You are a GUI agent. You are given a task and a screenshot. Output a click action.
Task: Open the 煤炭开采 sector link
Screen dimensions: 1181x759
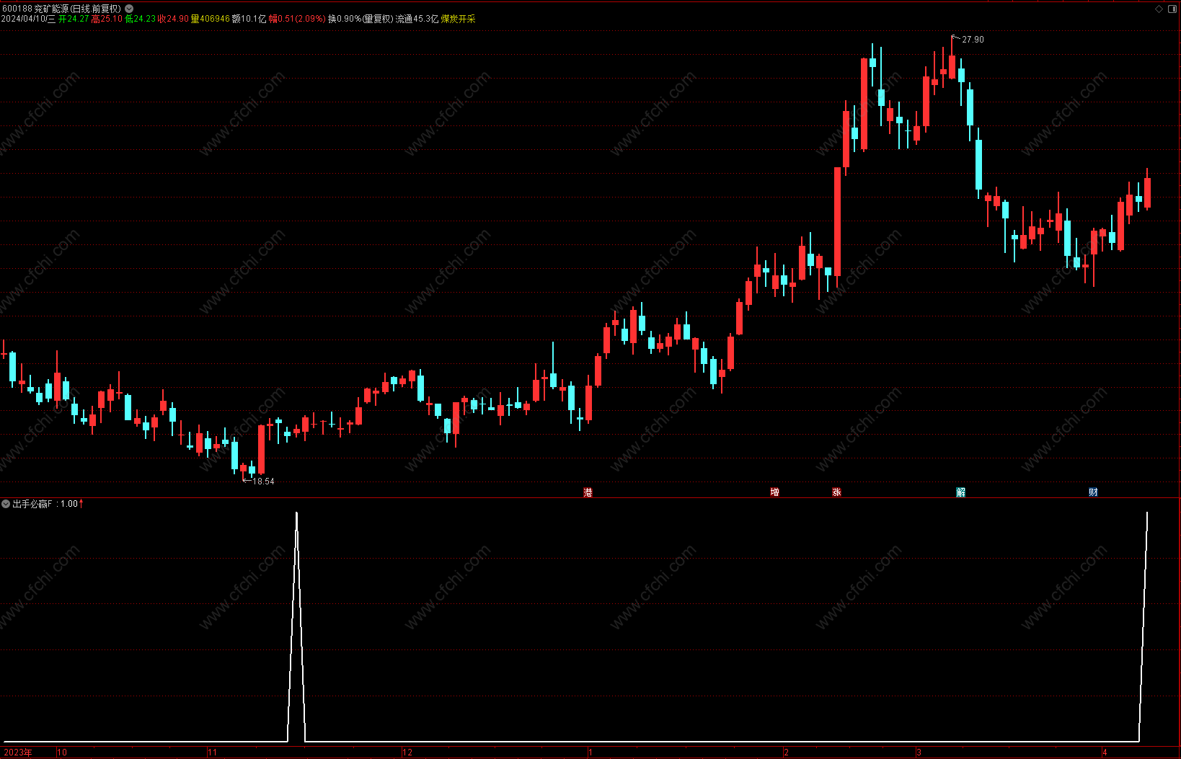click(x=459, y=19)
